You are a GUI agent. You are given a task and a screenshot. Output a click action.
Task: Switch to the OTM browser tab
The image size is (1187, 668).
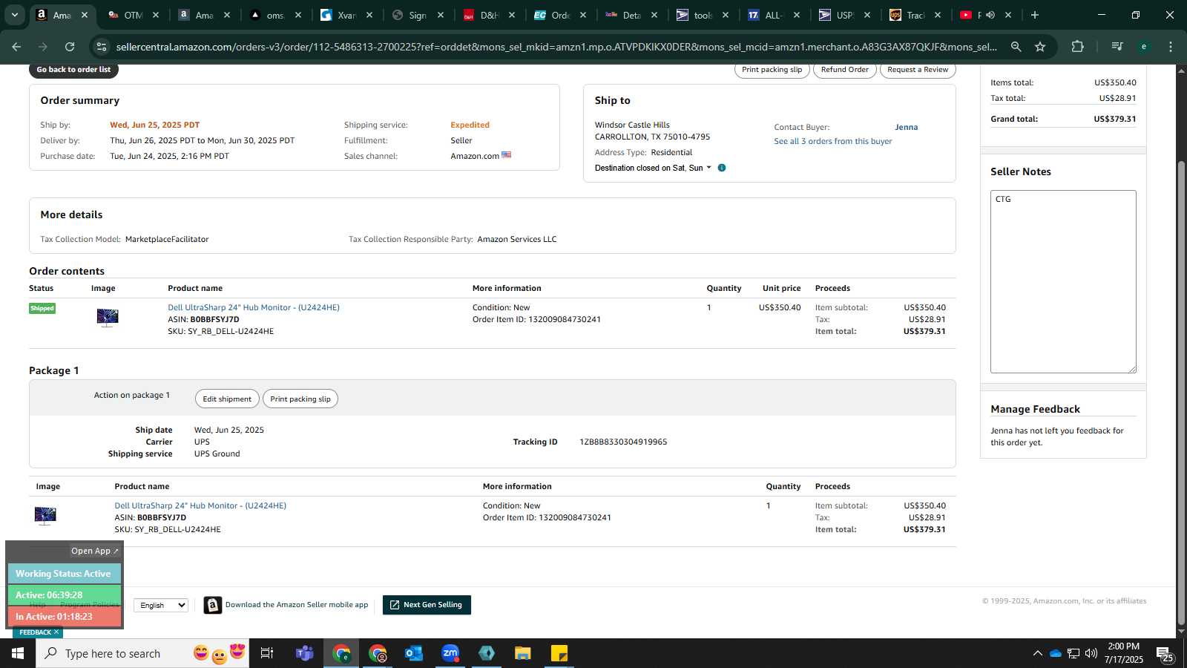(x=134, y=15)
